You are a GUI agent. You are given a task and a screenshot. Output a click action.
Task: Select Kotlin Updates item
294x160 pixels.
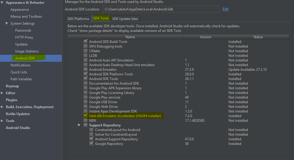[18, 114]
